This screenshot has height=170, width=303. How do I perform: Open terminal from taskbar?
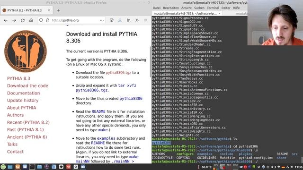(32, 167)
